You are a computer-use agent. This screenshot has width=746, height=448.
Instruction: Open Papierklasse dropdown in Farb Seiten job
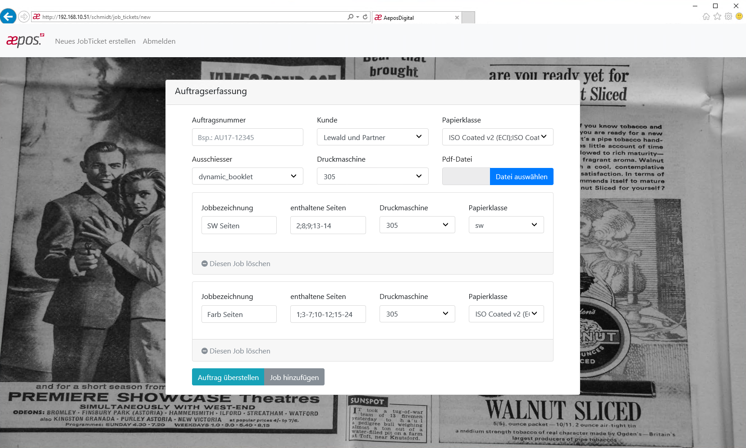click(x=506, y=314)
